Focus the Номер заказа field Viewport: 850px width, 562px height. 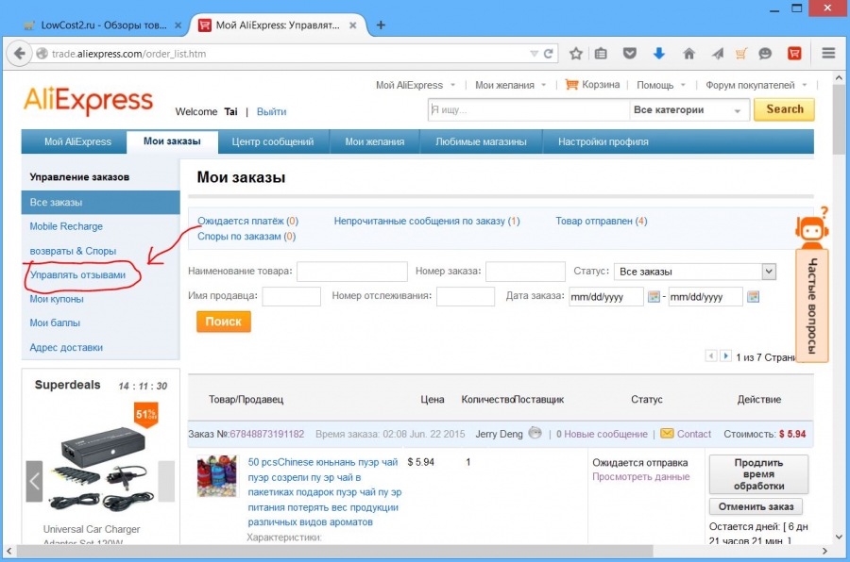click(525, 272)
